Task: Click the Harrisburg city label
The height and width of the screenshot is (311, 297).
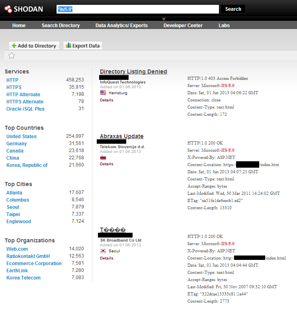Action: tap(118, 93)
